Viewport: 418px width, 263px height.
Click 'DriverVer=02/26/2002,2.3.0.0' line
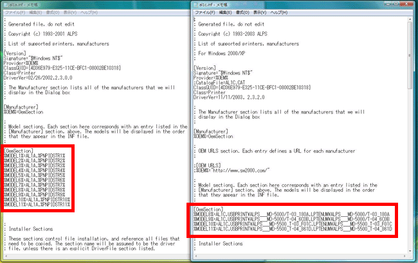pos(38,78)
